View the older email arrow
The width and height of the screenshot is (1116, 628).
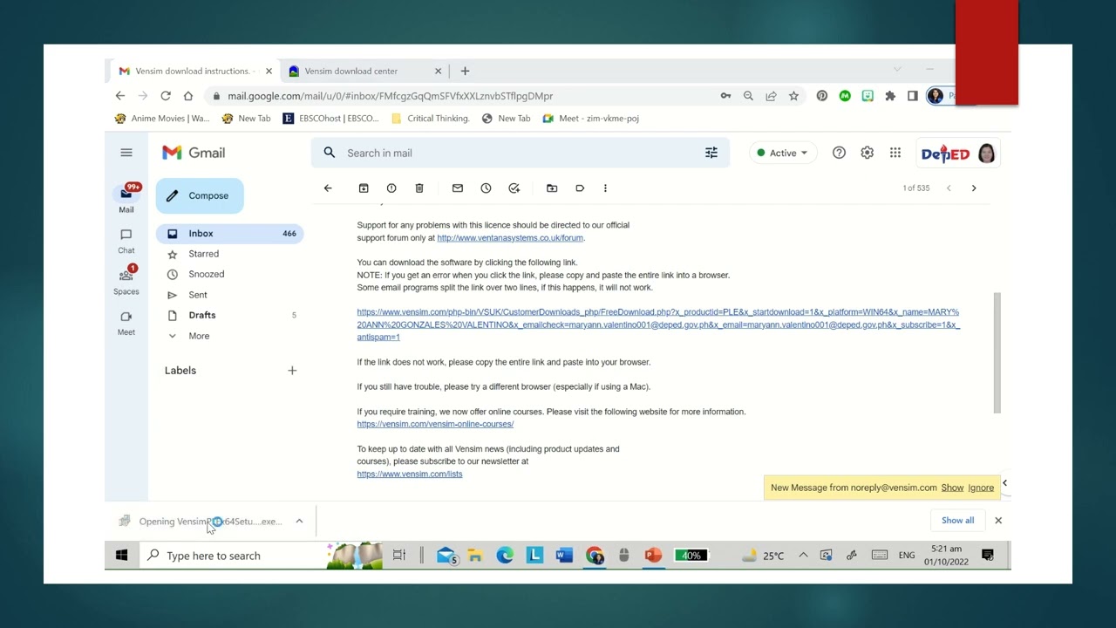tap(974, 188)
